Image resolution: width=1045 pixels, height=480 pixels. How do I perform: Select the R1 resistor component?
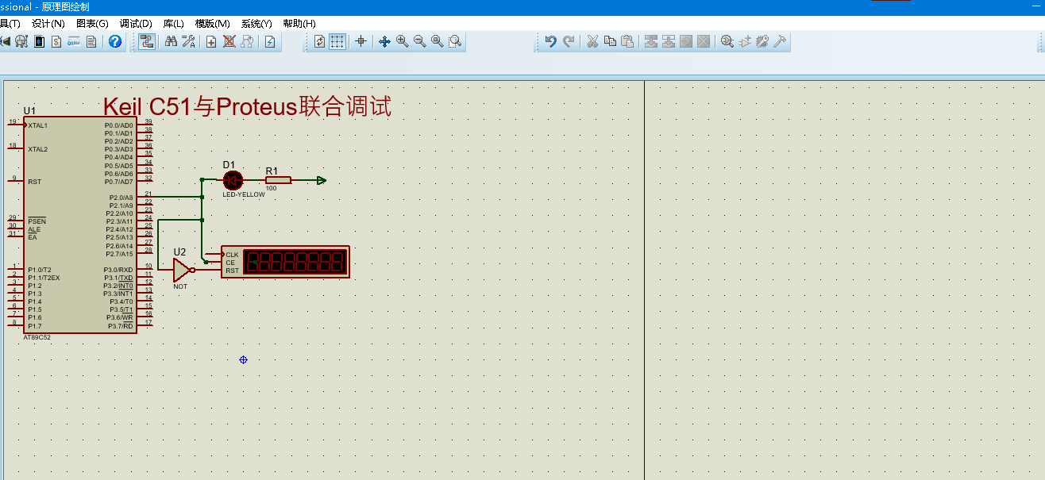coord(278,180)
